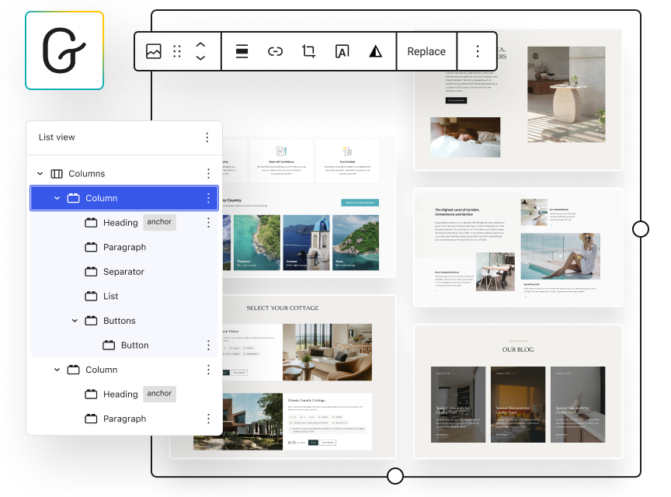Select the crop image tool
The height and width of the screenshot is (497, 671).
pos(308,51)
